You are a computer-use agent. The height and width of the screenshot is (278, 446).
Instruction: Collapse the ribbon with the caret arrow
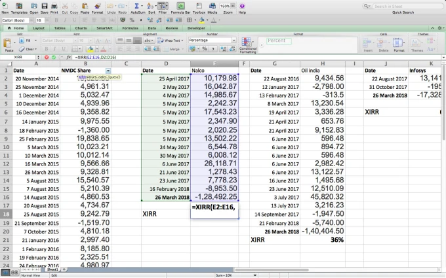(433, 28)
